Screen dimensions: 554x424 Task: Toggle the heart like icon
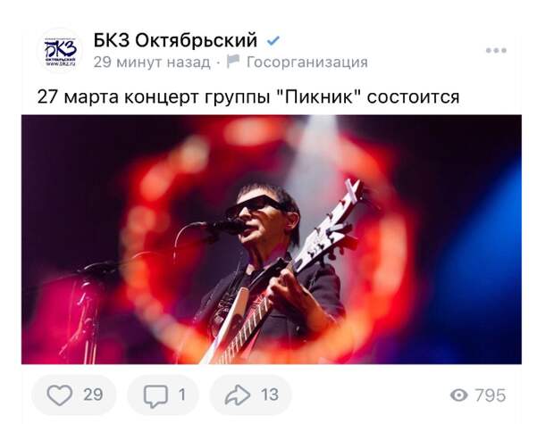pyautogui.click(x=60, y=395)
